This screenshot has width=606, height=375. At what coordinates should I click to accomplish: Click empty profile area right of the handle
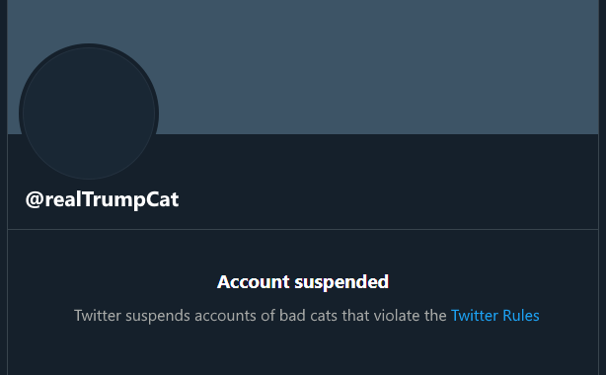387,199
